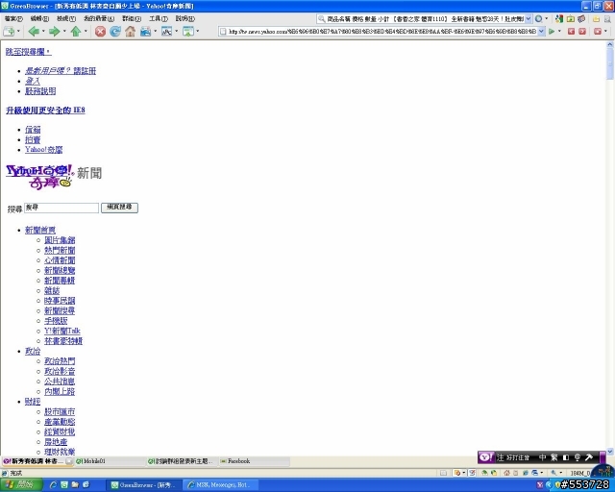
Task: Click the 跳至搜尋欄 link
Action: click(x=28, y=52)
